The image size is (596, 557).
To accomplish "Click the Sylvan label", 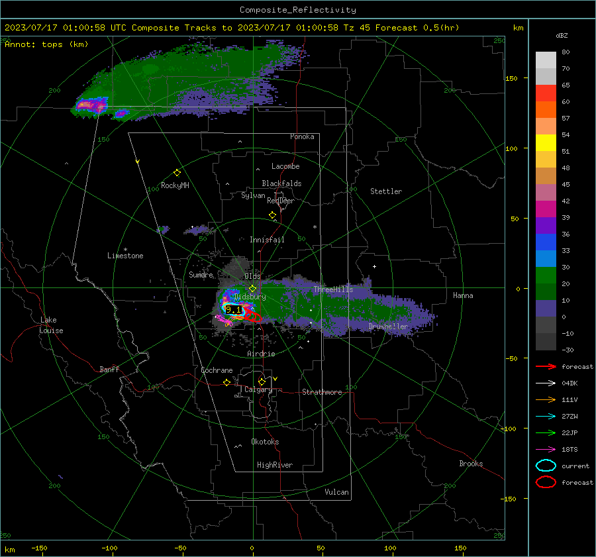I will 253,195.
